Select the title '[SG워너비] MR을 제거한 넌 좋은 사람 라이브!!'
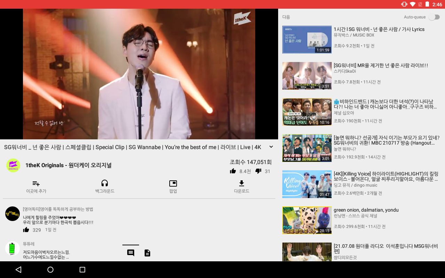 [x=381, y=65]
